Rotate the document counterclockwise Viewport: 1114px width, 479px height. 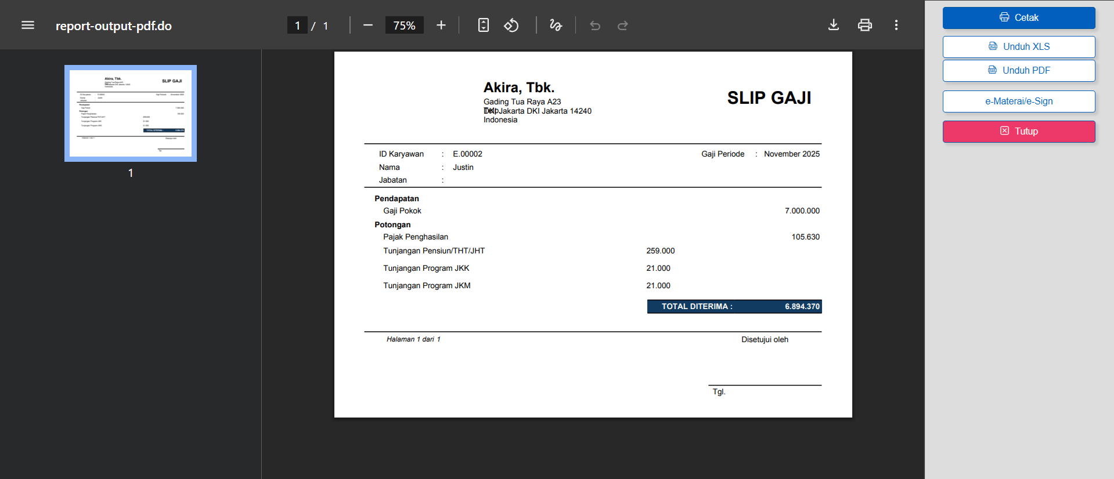(511, 26)
